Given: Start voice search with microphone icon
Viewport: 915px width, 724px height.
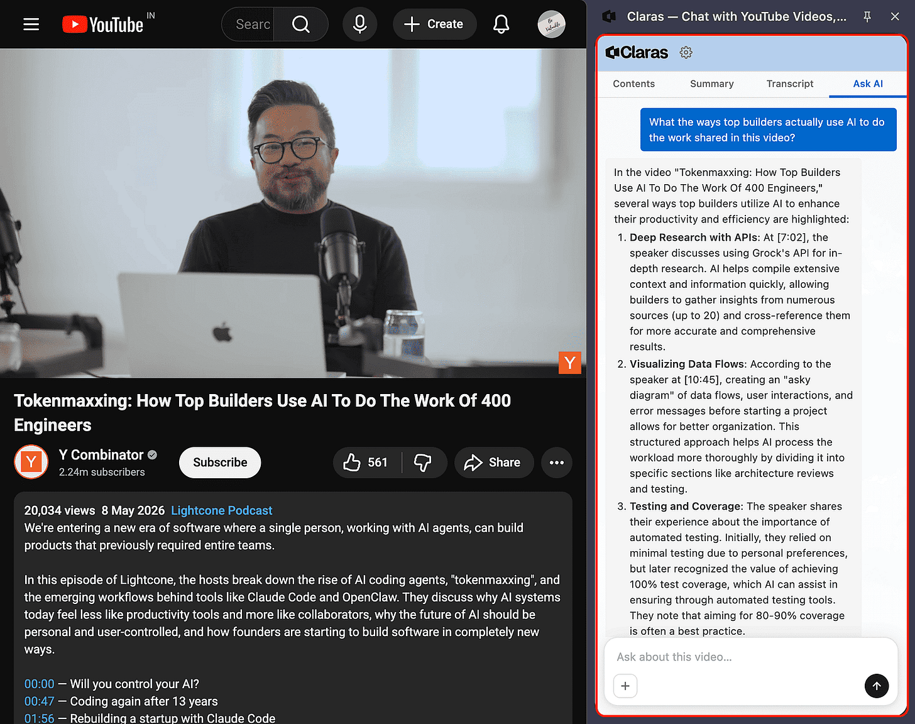Looking at the screenshot, I should pyautogui.click(x=360, y=25).
